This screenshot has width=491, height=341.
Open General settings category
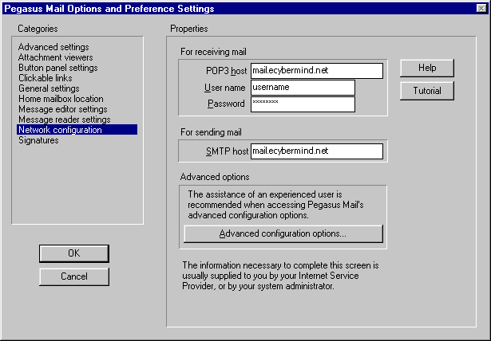49,88
